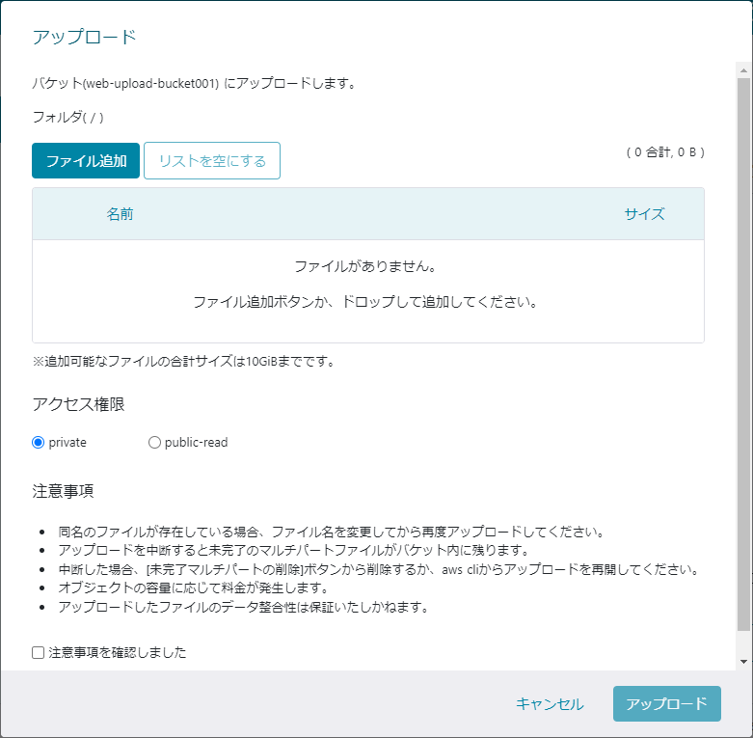The image size is (753, 738).
Task: Click the 10GiB size limit note
Action: pyautogui.click(x=183, y=362)
